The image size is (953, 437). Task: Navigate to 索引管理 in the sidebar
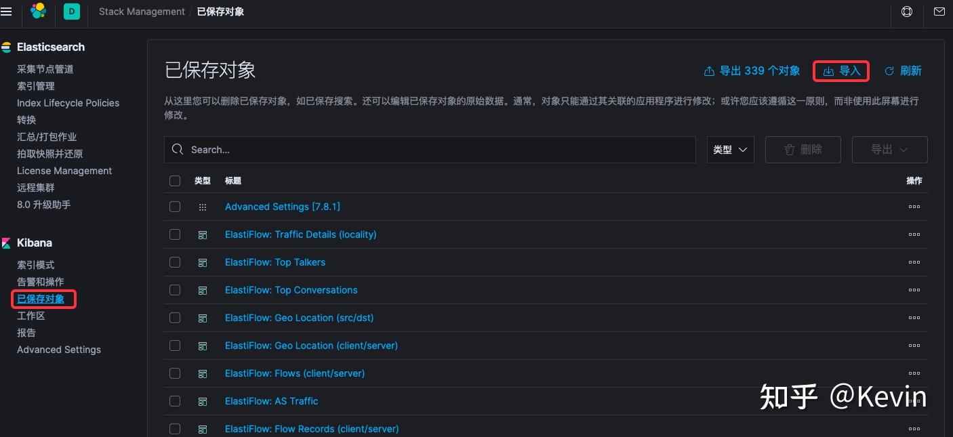[x=35, y=85]
